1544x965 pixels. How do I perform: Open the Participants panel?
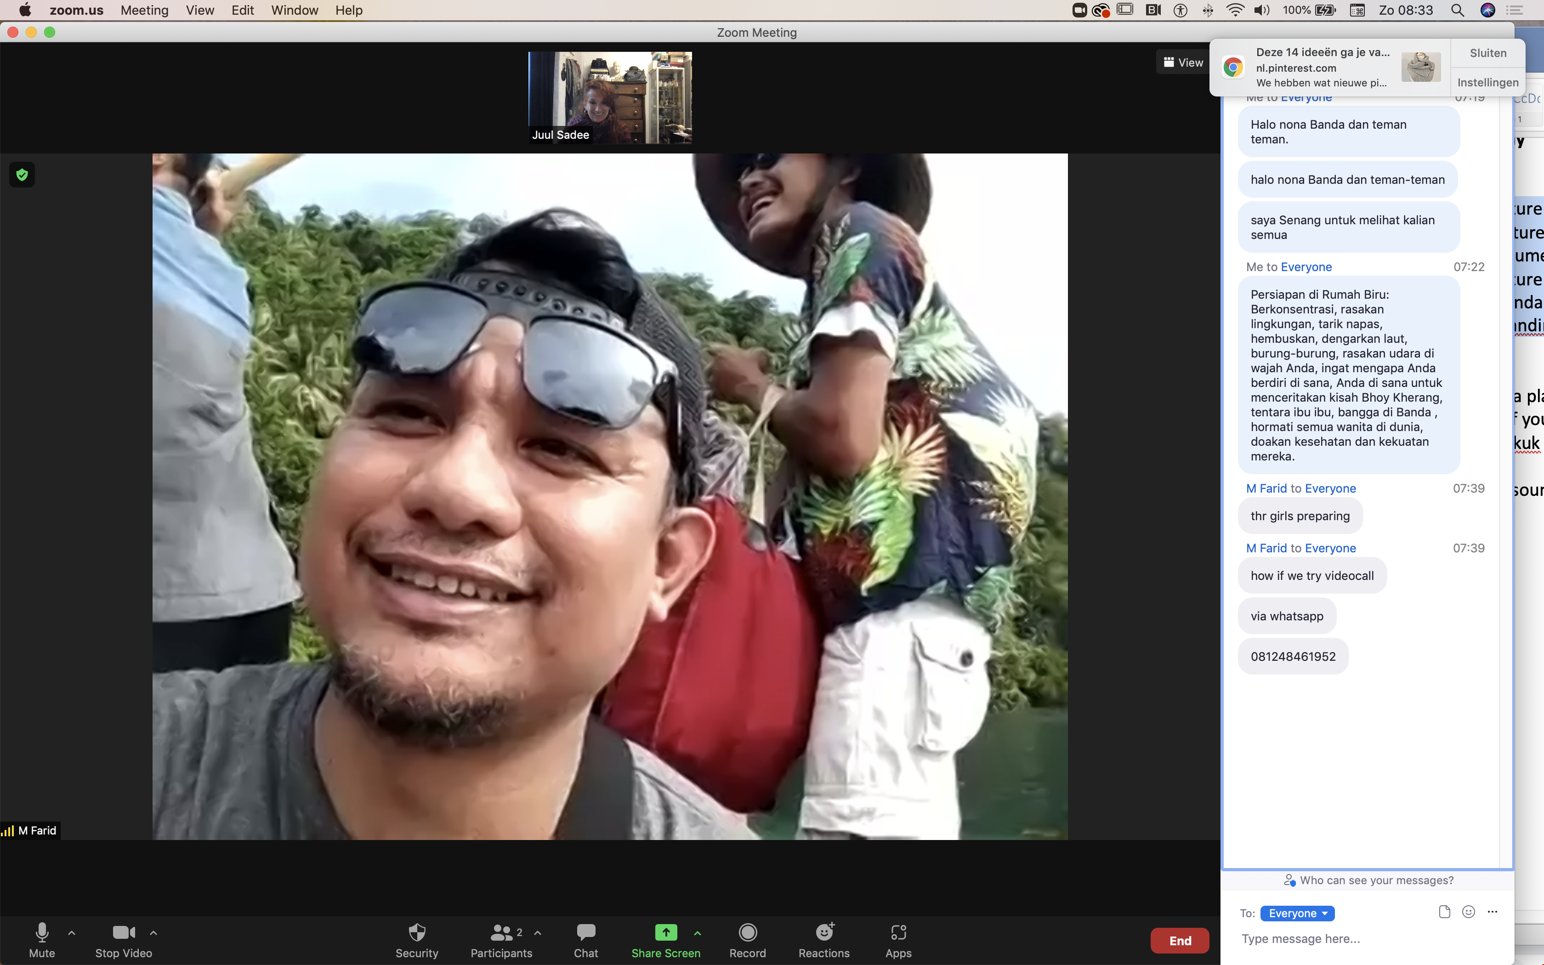(501, 939)
